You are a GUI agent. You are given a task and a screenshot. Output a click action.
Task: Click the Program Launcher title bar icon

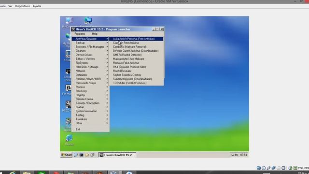pos(73,29)
